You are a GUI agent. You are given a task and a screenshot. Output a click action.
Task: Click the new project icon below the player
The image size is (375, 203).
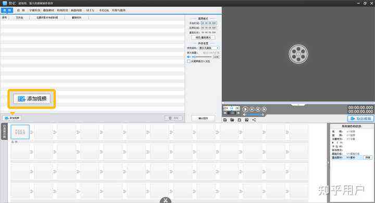tap(225, 120)
